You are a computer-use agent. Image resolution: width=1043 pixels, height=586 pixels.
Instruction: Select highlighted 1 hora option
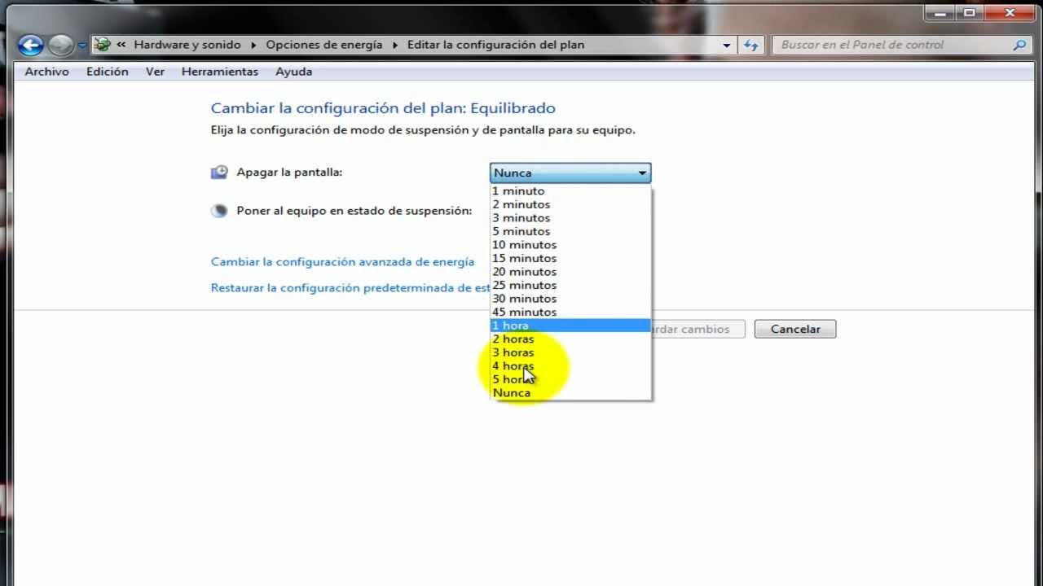click(x=570, y=326)
